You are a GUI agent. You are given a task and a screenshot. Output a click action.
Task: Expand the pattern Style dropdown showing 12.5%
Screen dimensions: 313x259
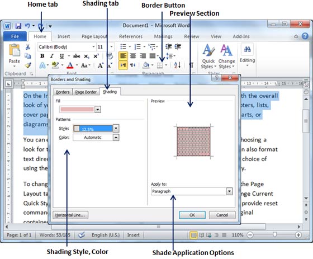click(x=116, y=128)
